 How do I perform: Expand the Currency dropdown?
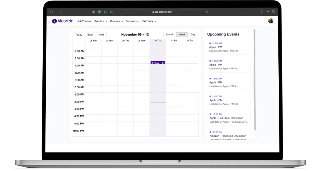coord(149,21)
